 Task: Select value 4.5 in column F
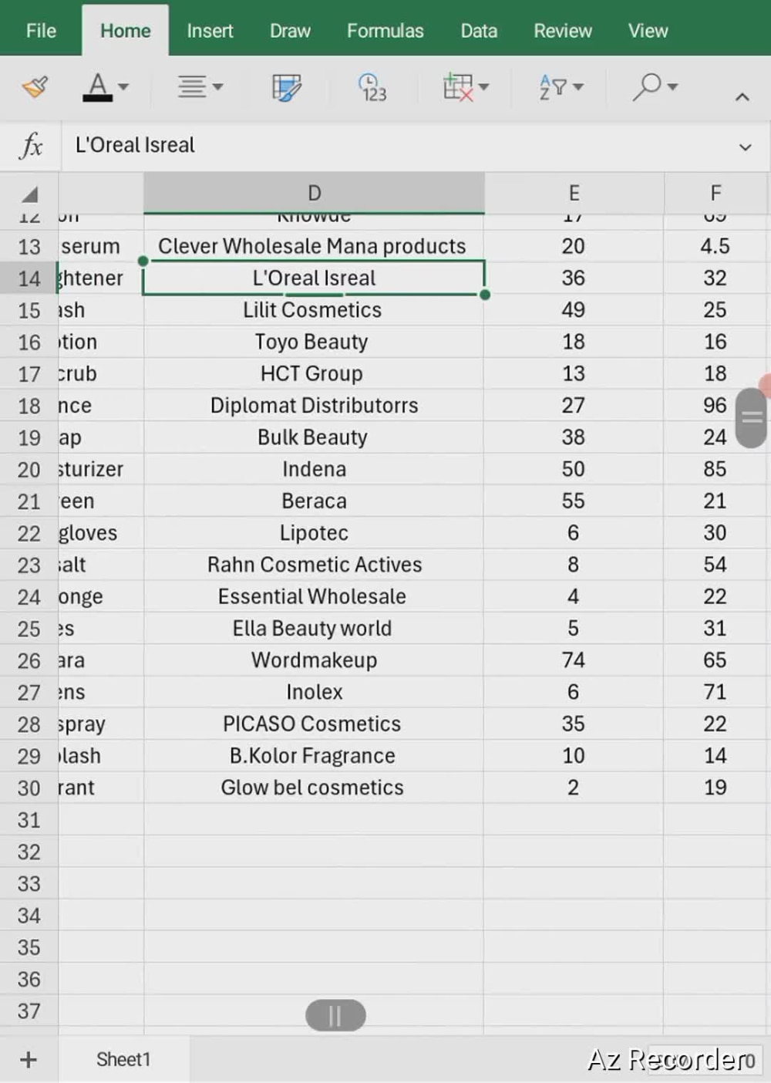pyautogui.click(x=715, y=246)
